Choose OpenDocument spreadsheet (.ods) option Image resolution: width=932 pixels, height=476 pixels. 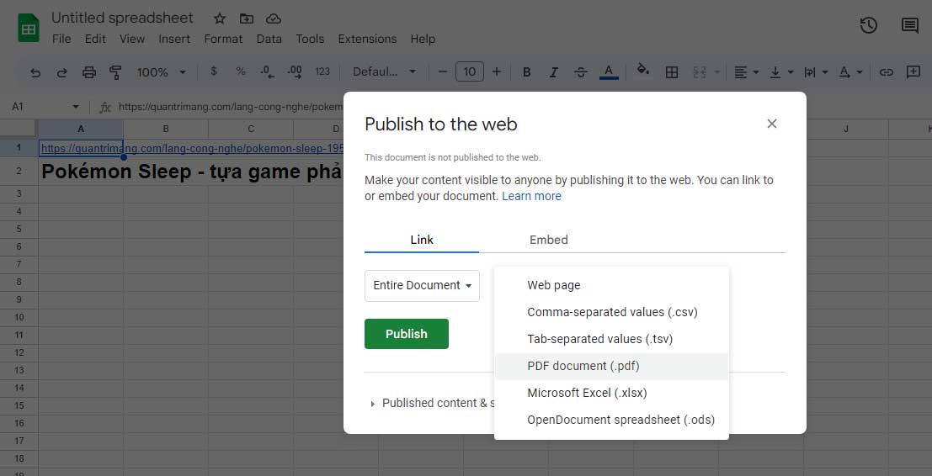pyautogui.click(x=611, y=420)
